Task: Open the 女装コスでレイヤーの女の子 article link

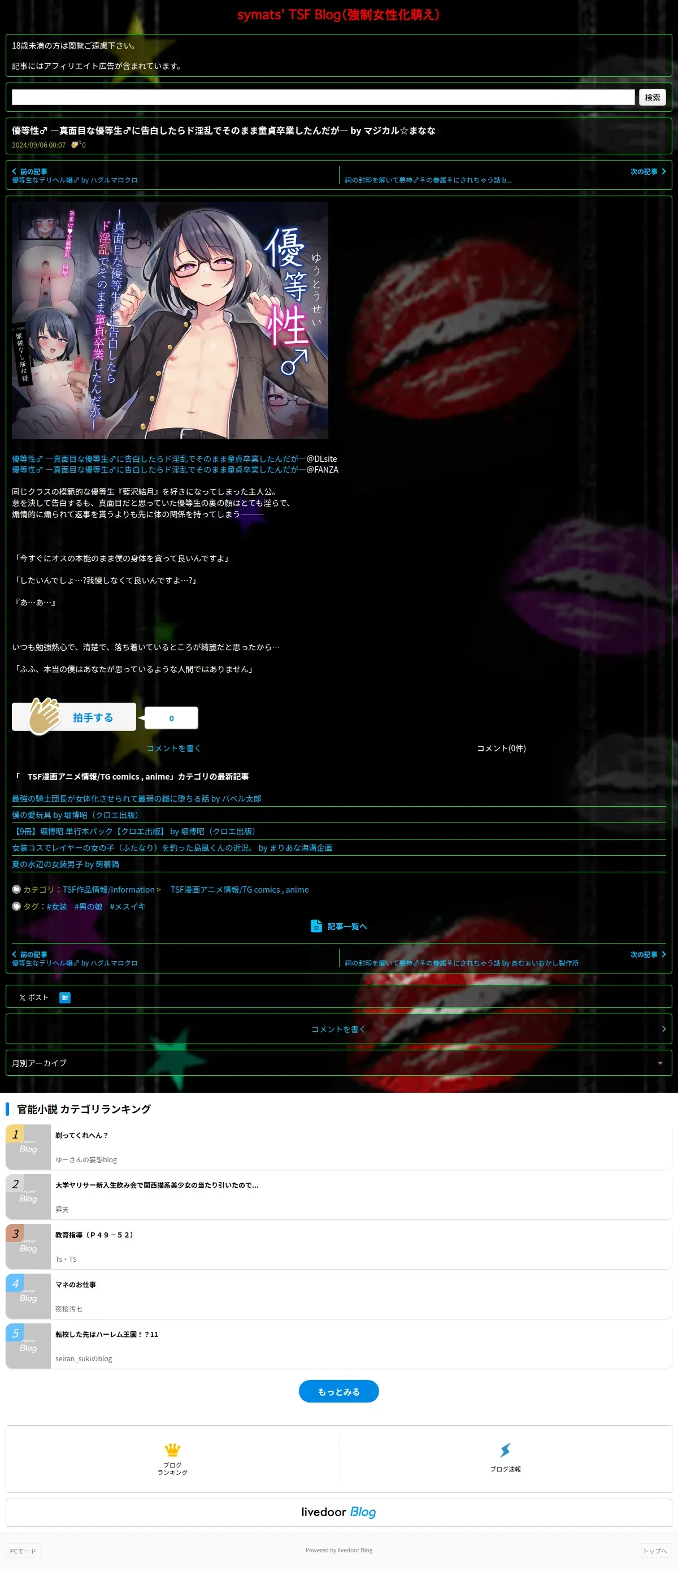Action: 172,848
